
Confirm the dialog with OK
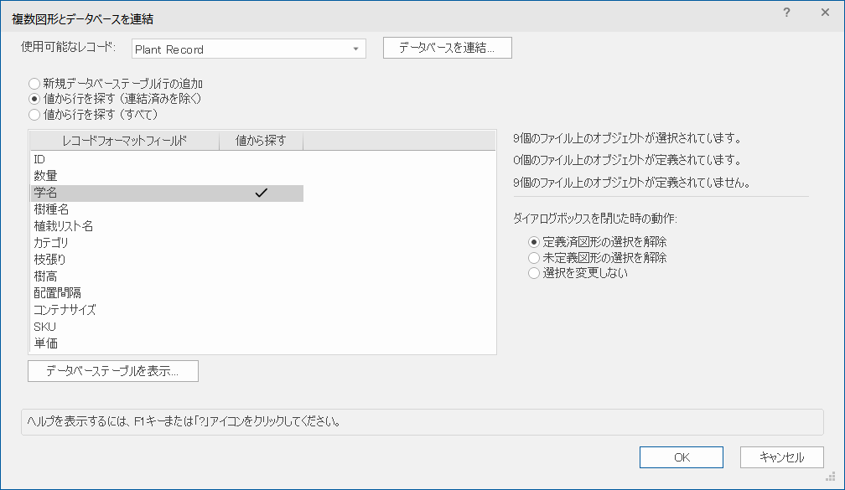pyautogui.click(x=681, y=457)
